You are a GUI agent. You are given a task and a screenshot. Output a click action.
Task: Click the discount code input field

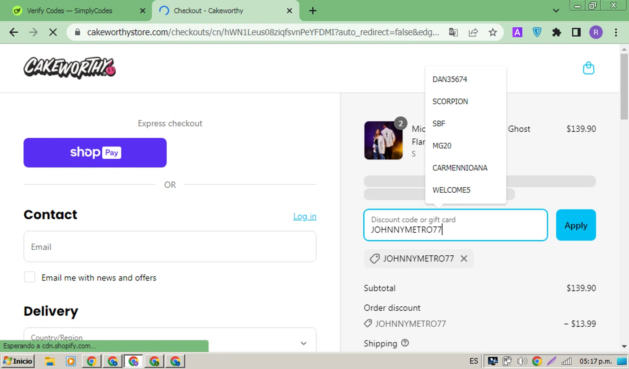[x=456, y=225]
